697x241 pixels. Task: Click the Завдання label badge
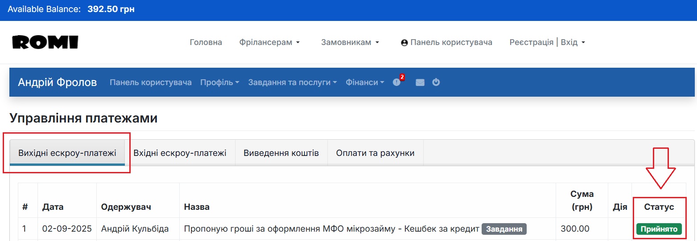tap(504, 229)
